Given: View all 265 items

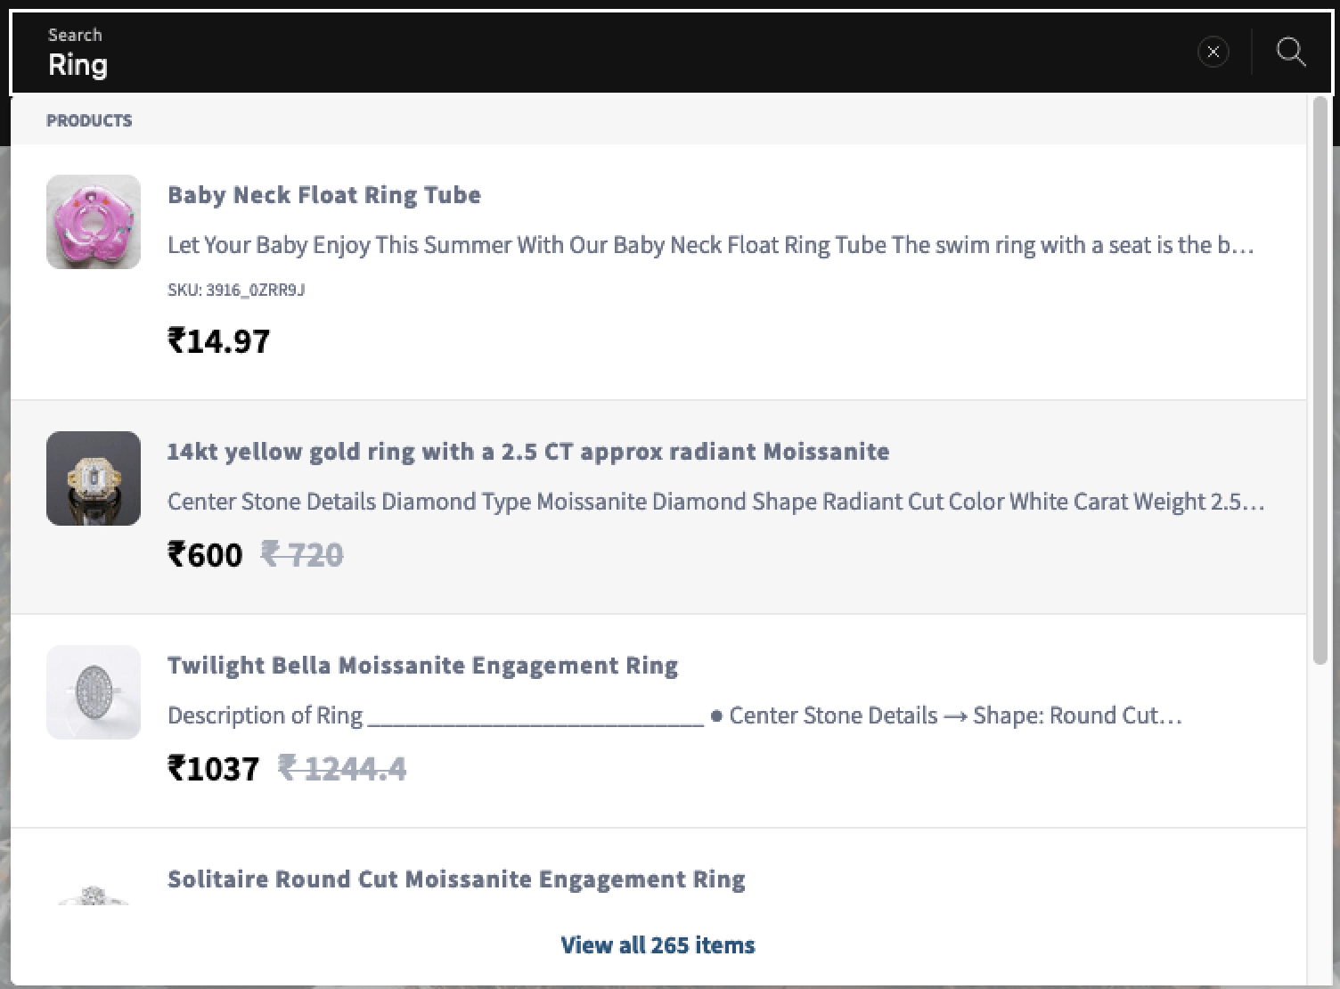Looking at the screenshot, I should click(x=658, y=945).
